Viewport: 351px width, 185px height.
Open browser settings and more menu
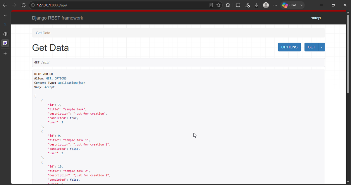point(275,5)
